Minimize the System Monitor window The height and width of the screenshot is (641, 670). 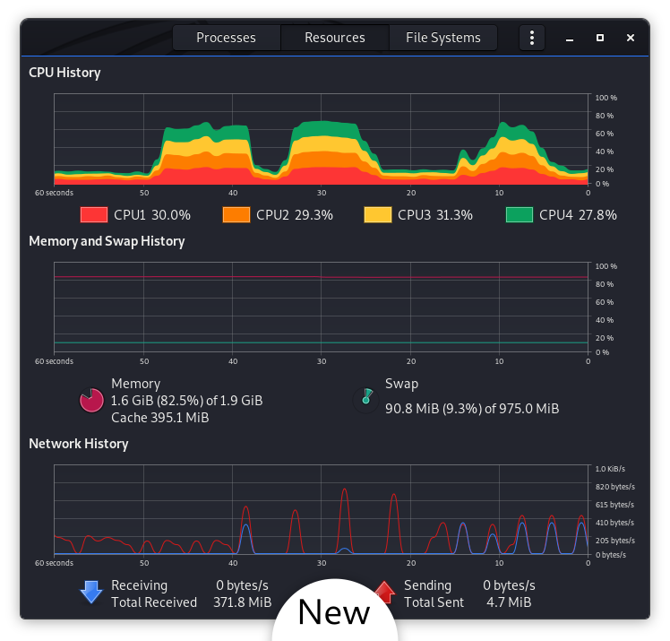click(569, 38)
